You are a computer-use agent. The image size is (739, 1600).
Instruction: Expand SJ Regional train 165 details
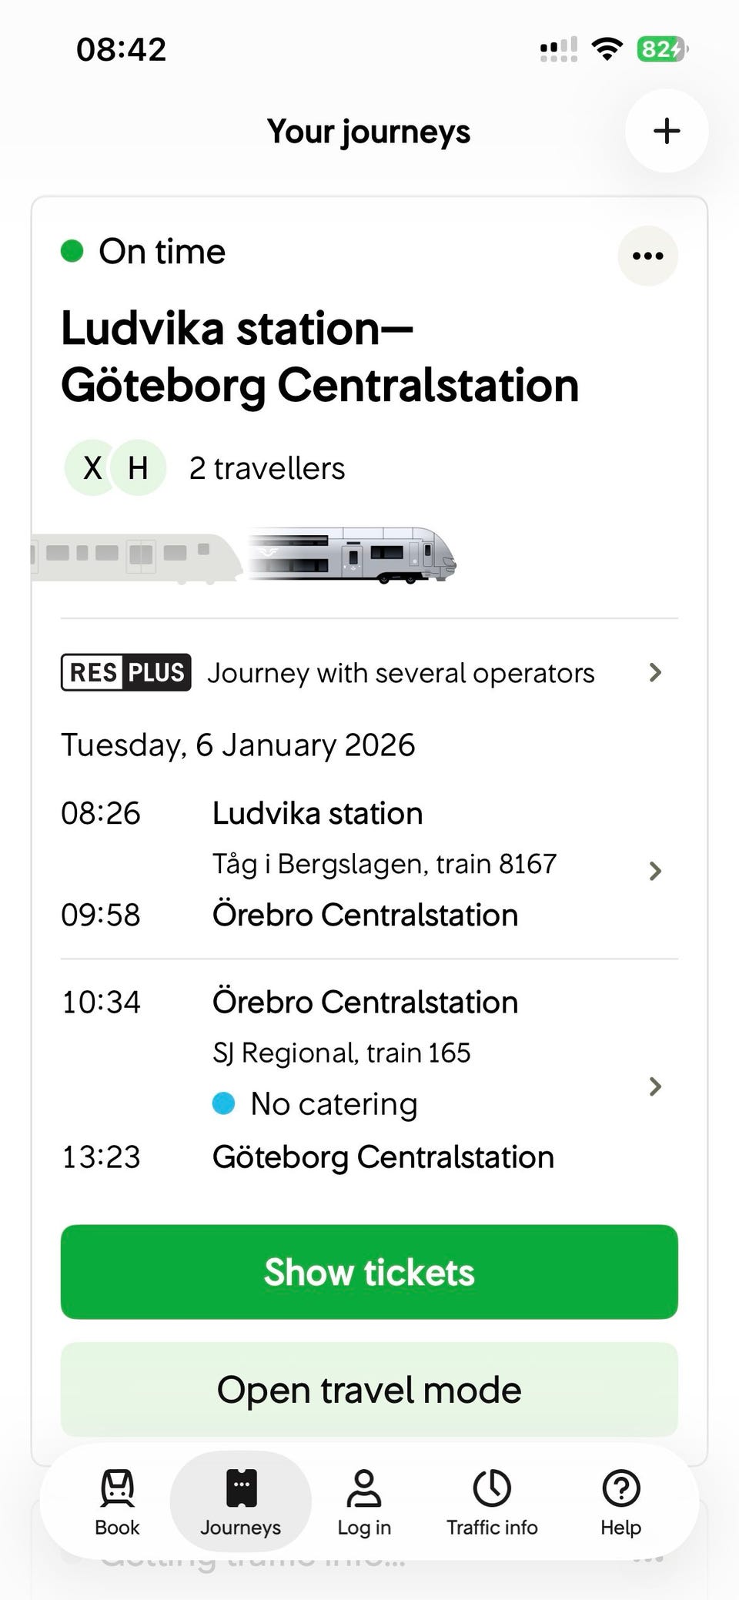click(655, 1086)
